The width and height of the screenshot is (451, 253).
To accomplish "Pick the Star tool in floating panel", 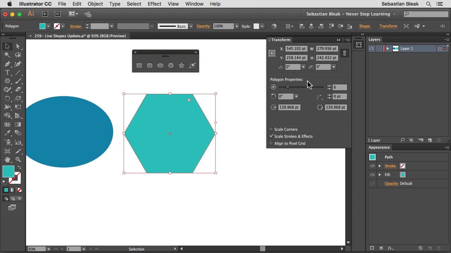I will [x=181, y=65].
